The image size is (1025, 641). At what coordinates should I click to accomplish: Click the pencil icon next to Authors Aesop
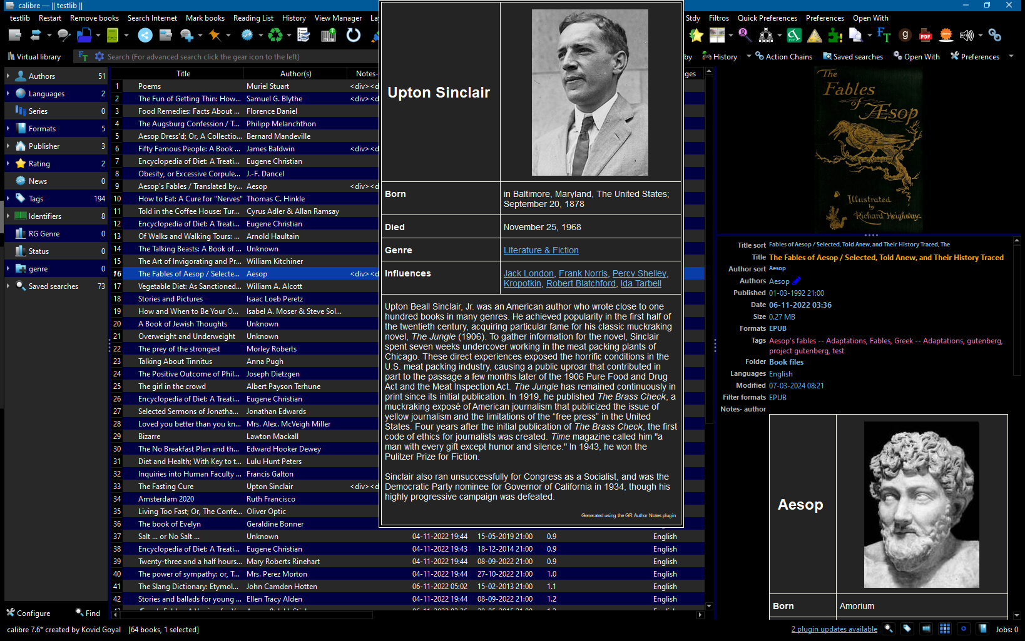click(x=796, y=281)
